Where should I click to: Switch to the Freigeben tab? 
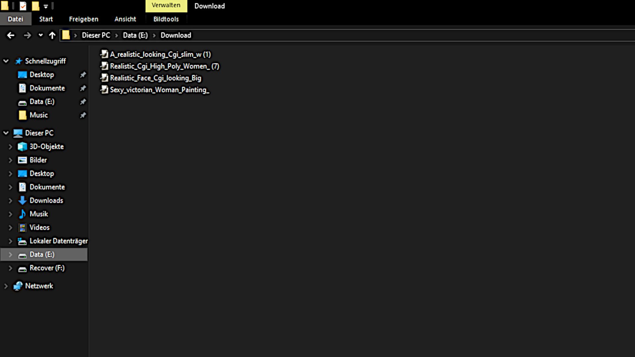click(83, 19)
